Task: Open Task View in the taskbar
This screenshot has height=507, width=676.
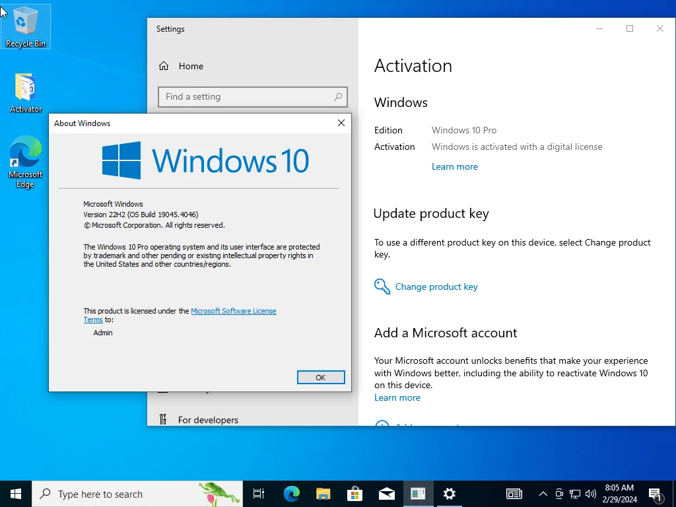Action: 259,494
